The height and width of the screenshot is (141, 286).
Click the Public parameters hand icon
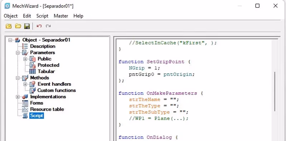pyautogui.click(x=33, y=59)
